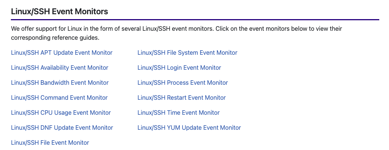Click the sentence starting "We offer support"

[112, 29]
